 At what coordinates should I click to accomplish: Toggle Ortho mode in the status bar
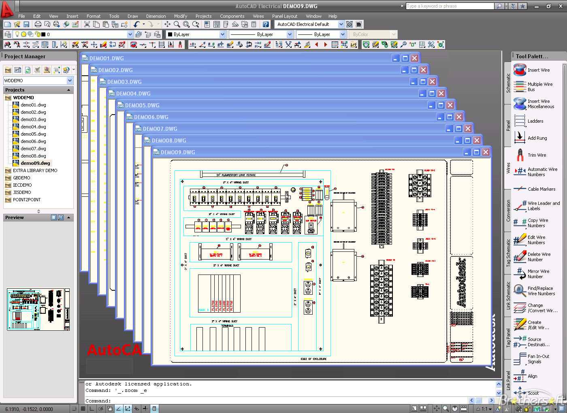[x=91, y=409]
